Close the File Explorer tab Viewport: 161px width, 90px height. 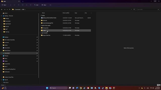point(19,1)
